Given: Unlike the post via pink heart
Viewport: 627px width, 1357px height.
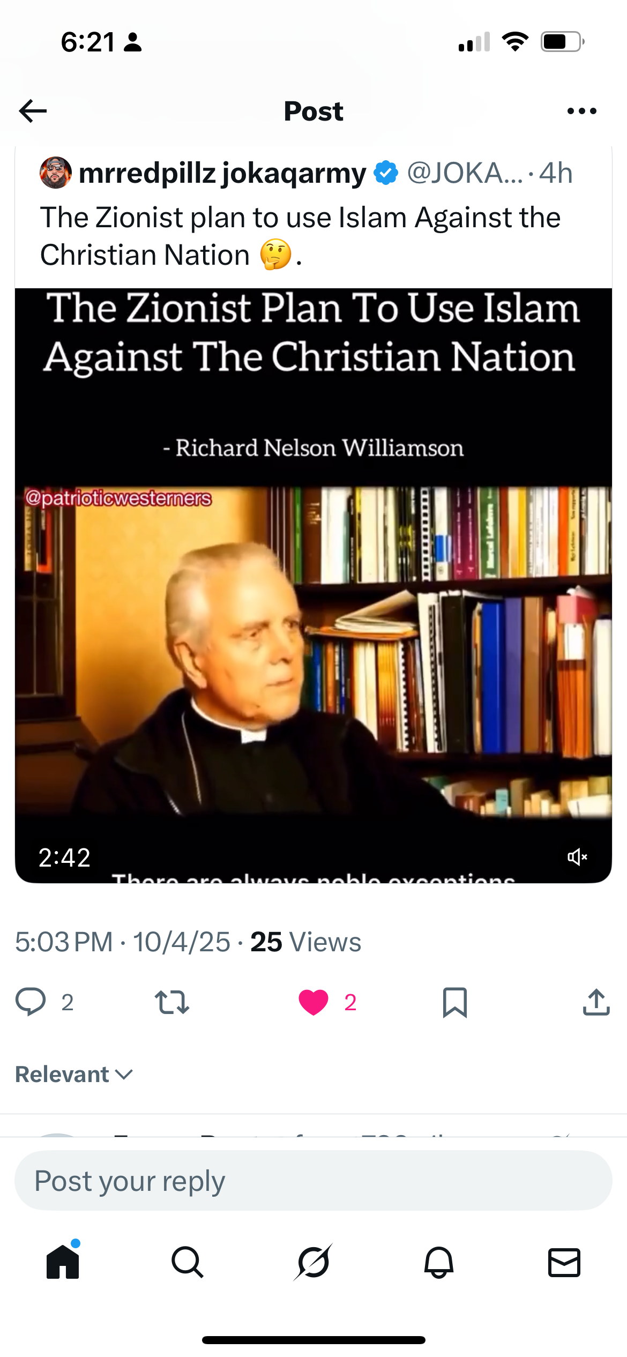Looking at the screenshot, I should 313,1002.
